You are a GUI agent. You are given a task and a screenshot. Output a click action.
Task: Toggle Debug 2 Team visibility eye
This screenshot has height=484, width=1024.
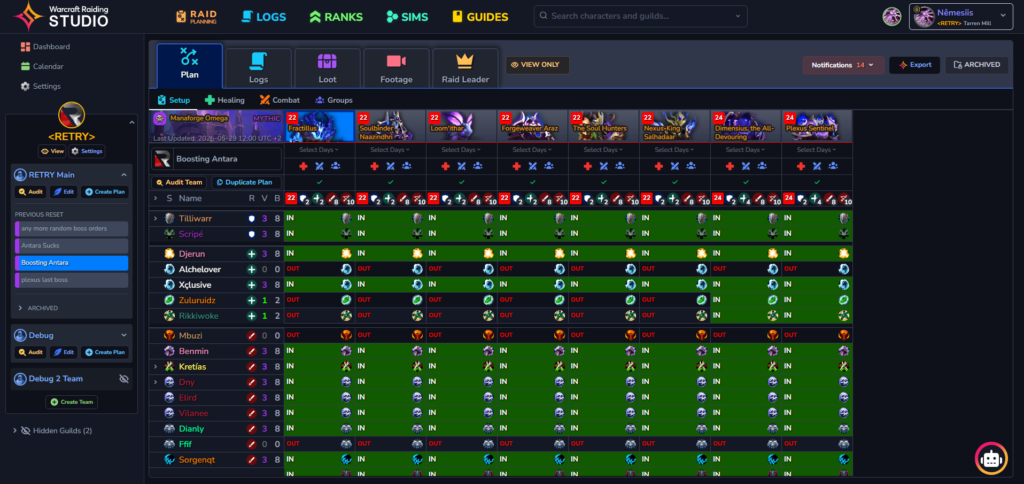(124, 379)
